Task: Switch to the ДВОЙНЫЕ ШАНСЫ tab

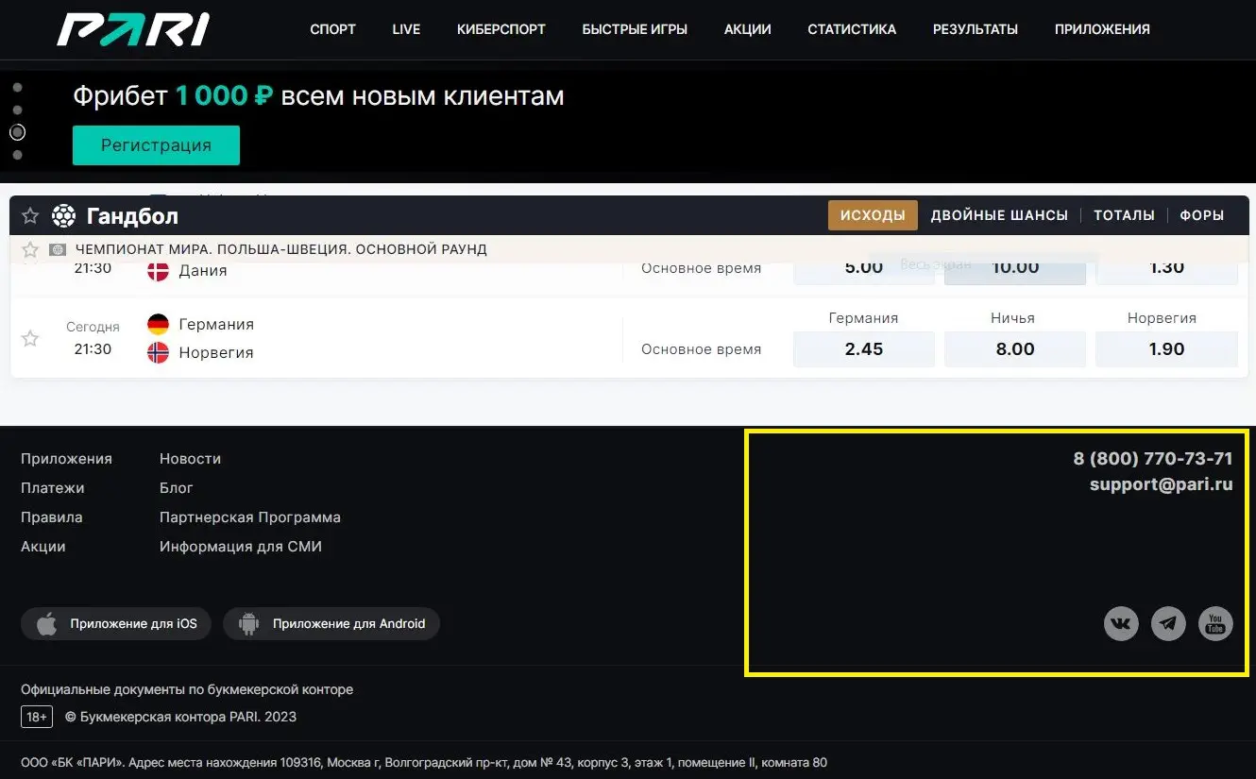Action: tap(999, 215)
